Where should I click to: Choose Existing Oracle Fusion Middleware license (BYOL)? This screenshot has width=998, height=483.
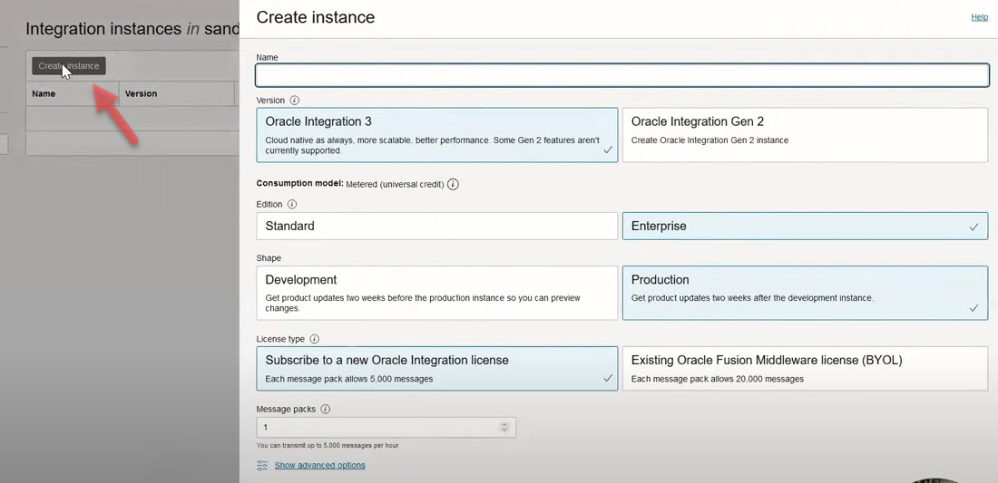point(805,369)
